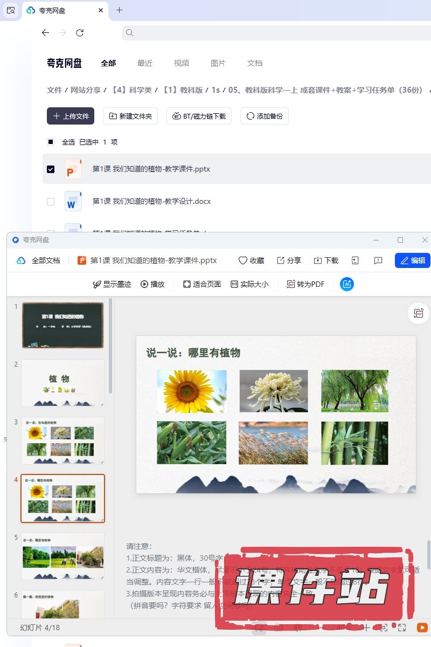Open the feedback message icon
The image size is (431, 647).
378,260
